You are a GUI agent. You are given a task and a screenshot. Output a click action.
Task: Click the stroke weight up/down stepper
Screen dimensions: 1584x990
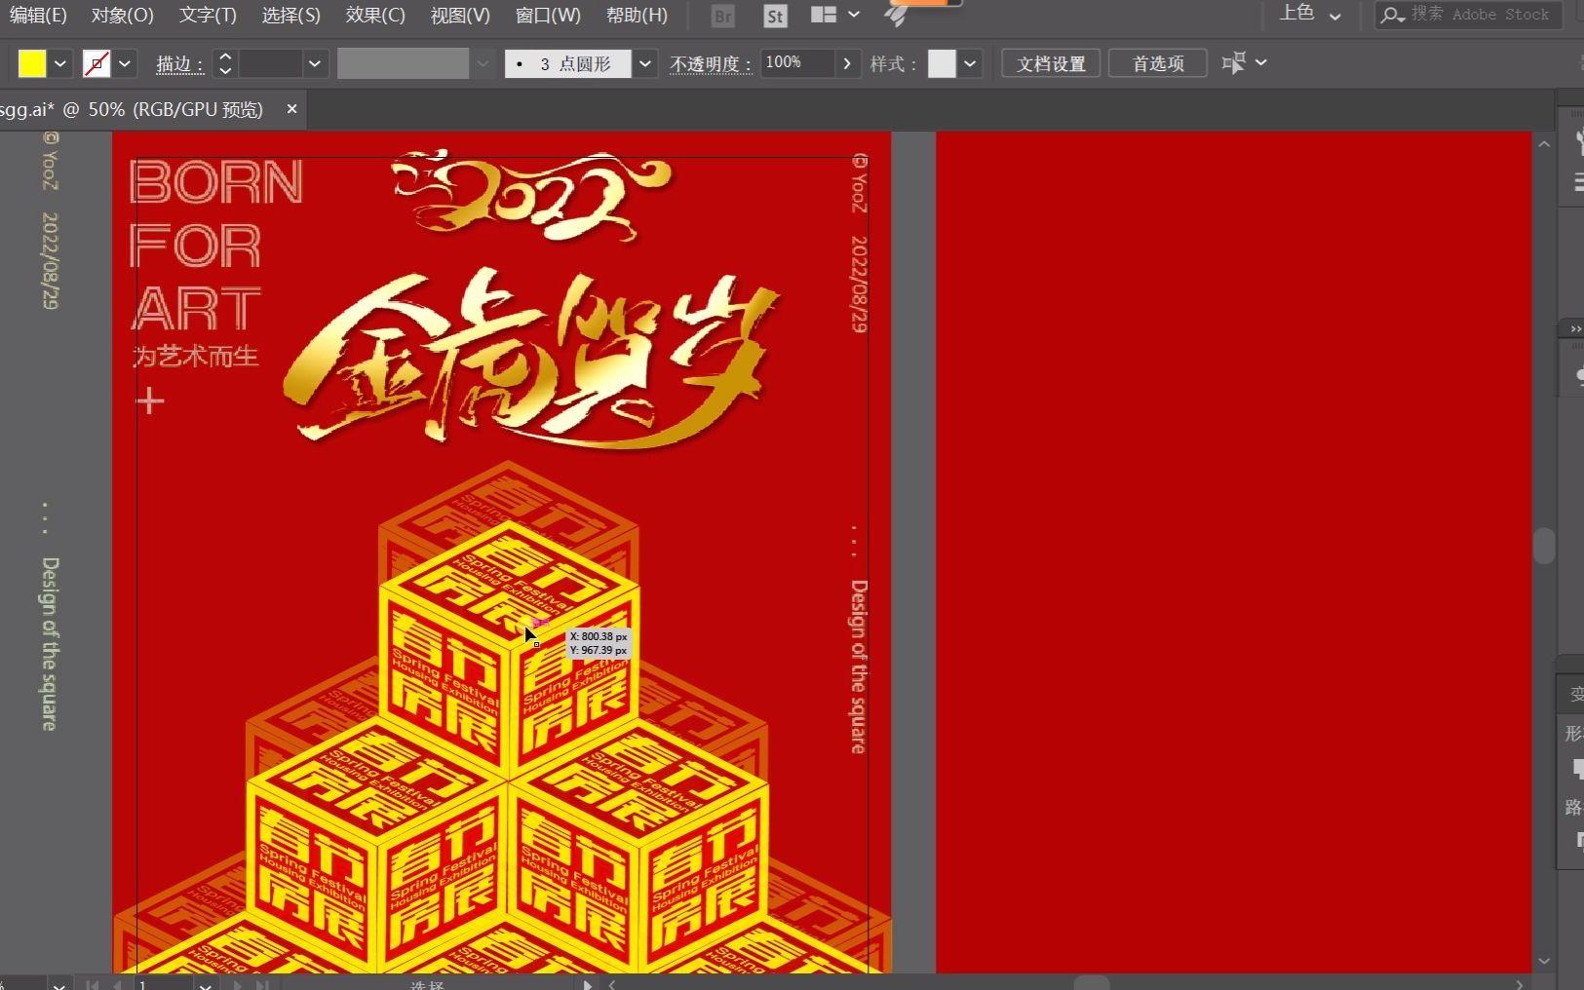coord(225,64)
